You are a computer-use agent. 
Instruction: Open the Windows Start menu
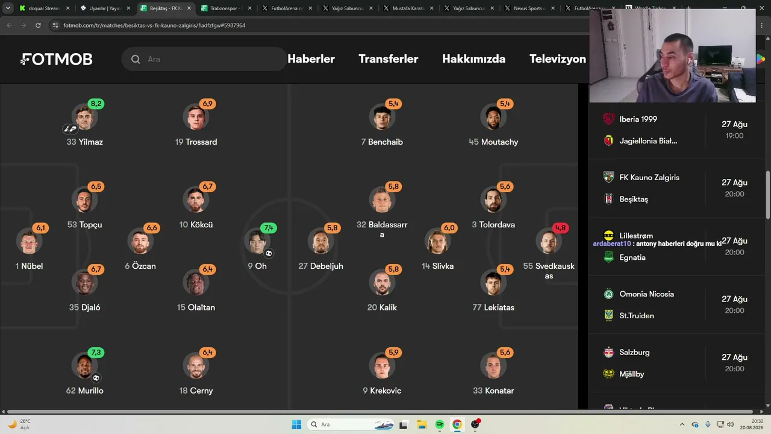(x=296, y=424)
